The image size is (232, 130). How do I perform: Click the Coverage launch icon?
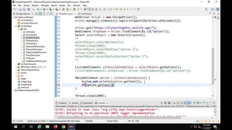50,9
